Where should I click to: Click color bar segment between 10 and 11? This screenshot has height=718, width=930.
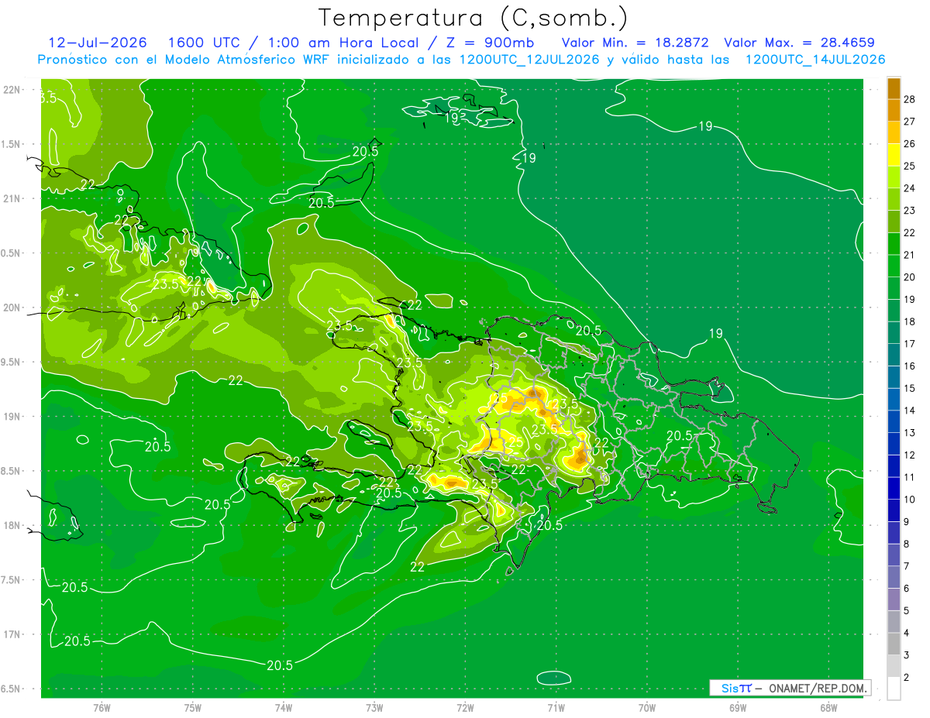point(894,489)
